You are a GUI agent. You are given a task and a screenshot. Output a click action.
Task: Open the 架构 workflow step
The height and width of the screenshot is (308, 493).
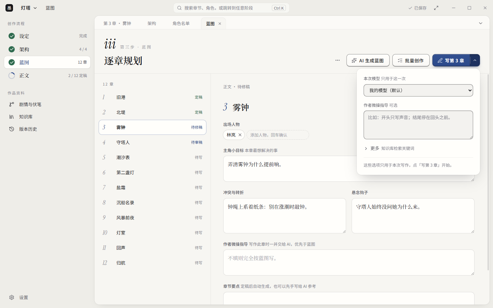(x=47, y=49)
